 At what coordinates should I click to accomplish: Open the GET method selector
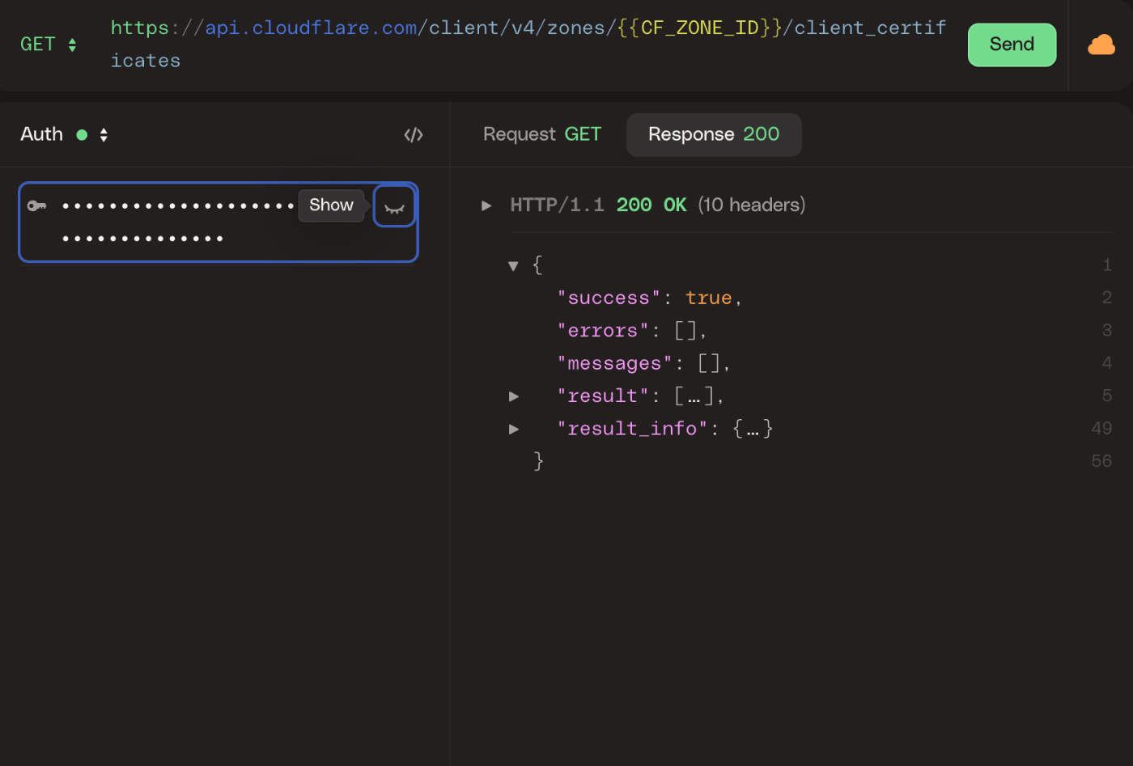(x=49, y=44)
